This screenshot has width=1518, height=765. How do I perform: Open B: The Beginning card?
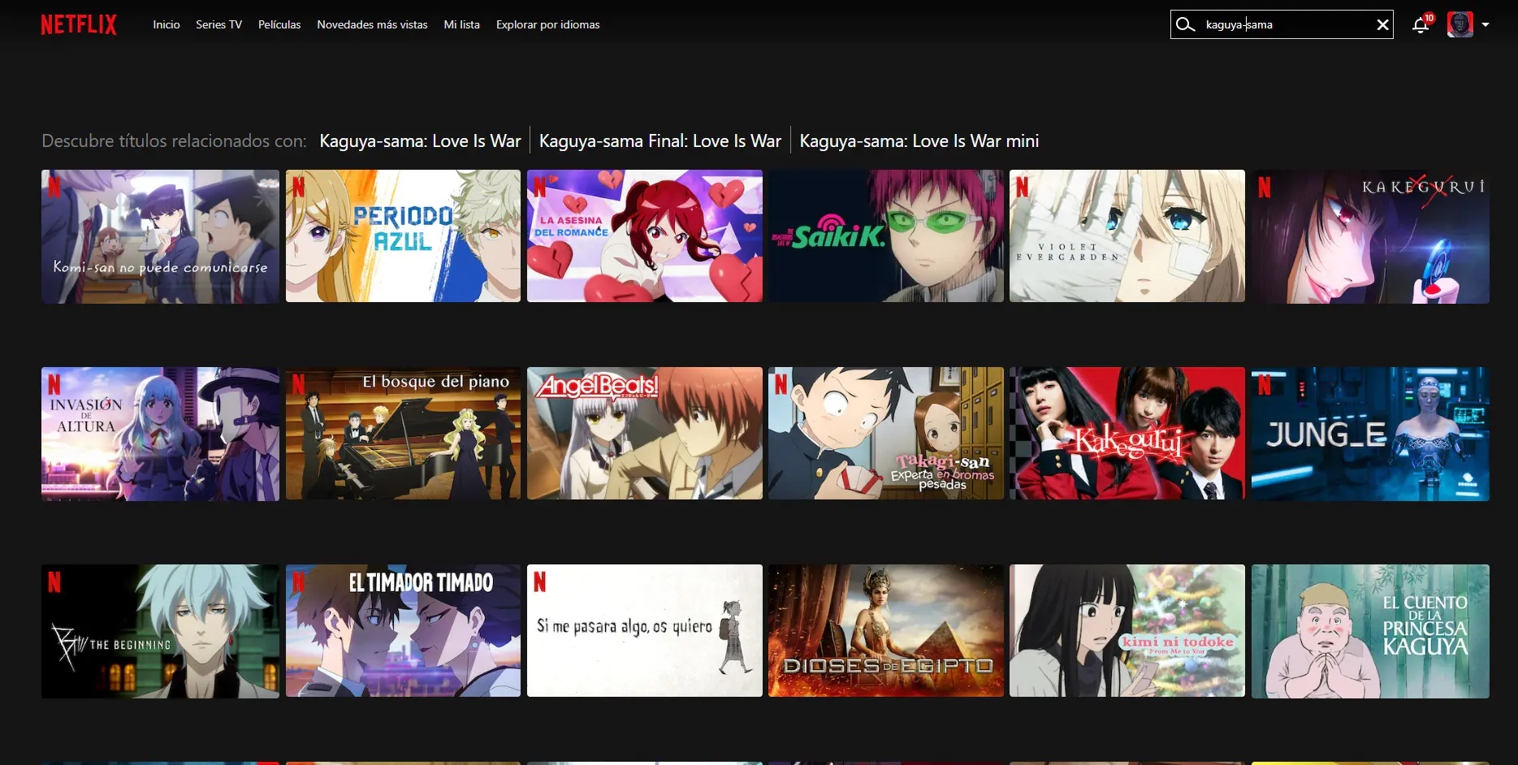pyautogui.click(x=160, y=631)
